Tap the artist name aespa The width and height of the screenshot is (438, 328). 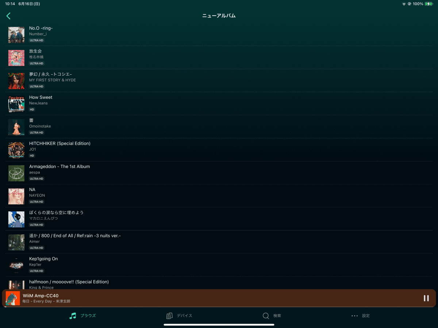(34, 172)
